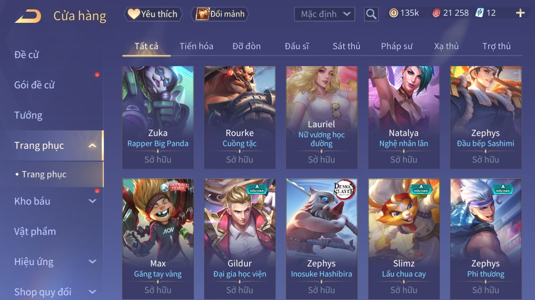
Task: Expand the Kho báu section
Action: click(x=92, y=201)
